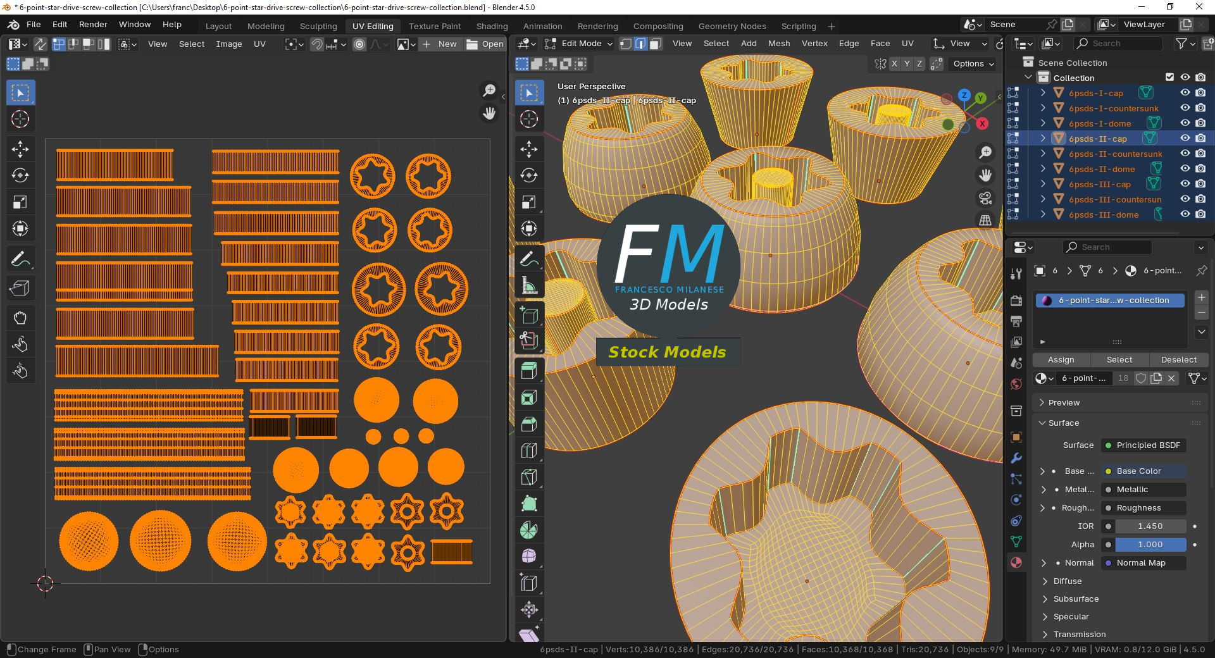1215x658 pixels.
Task: Expand the 6psds-II-dome outliner row
Action: (x=1044, y=169)
